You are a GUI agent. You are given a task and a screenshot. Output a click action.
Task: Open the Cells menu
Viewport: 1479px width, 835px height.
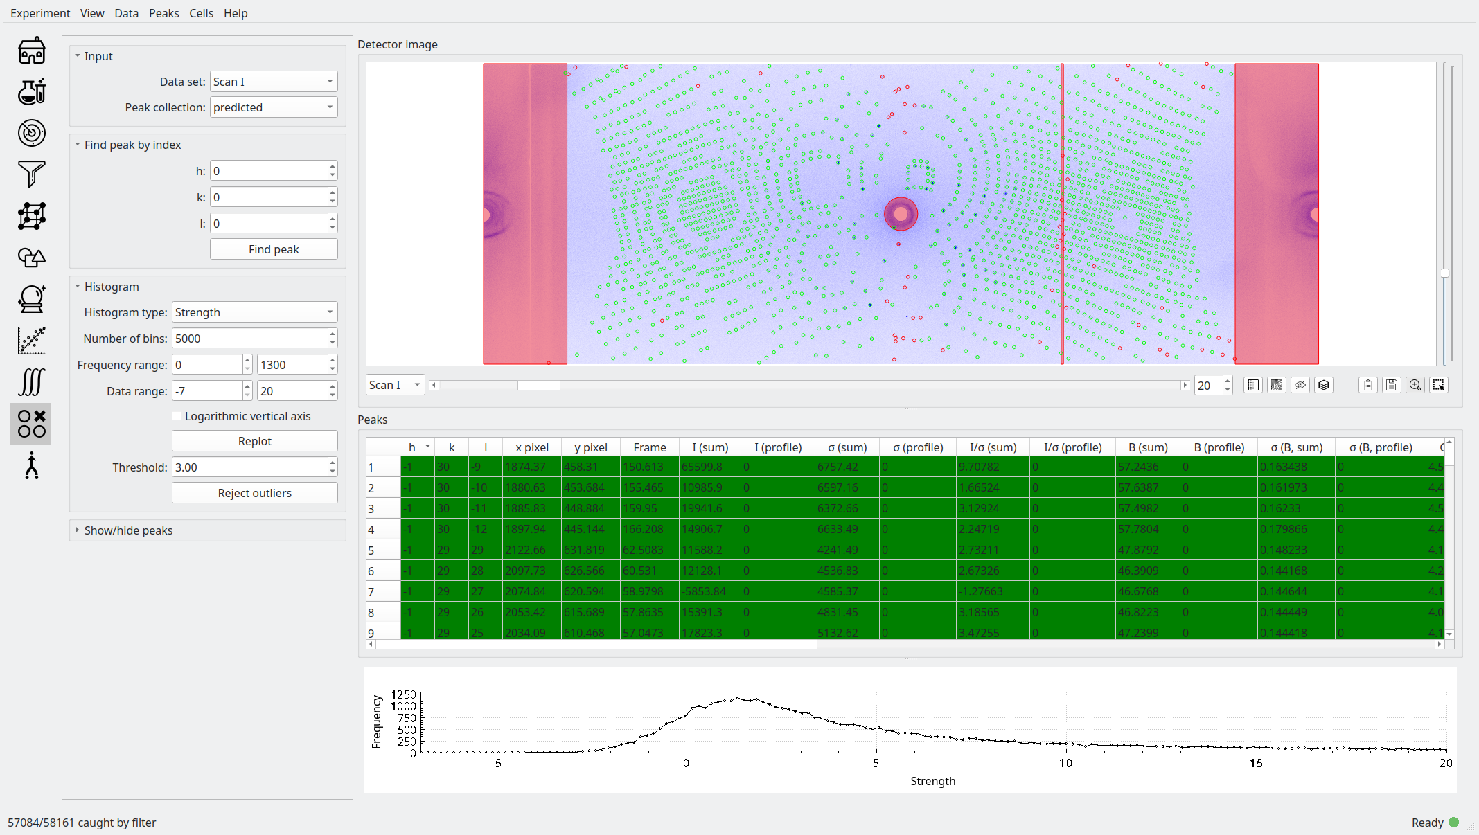click(201, 13)
